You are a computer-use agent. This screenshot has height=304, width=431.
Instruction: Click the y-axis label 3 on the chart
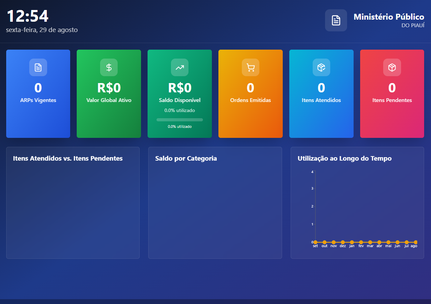[x=312, y=189]
